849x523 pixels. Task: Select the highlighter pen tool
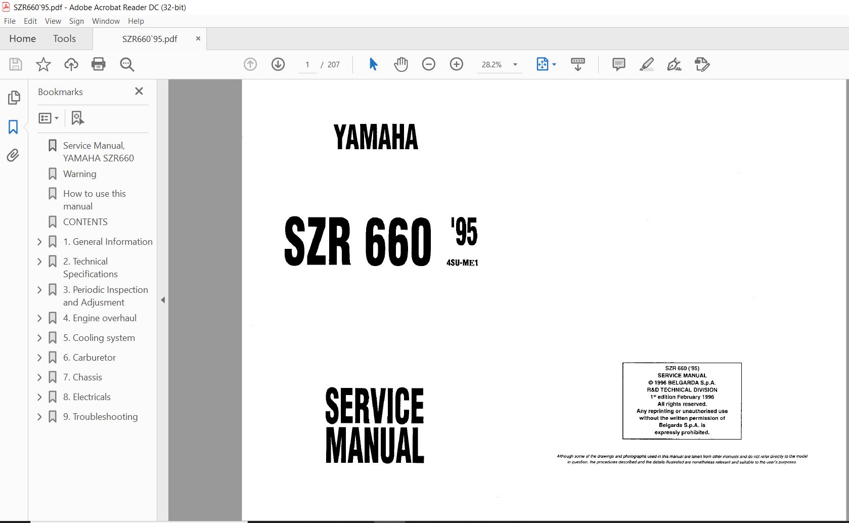[x=646, y=64]
